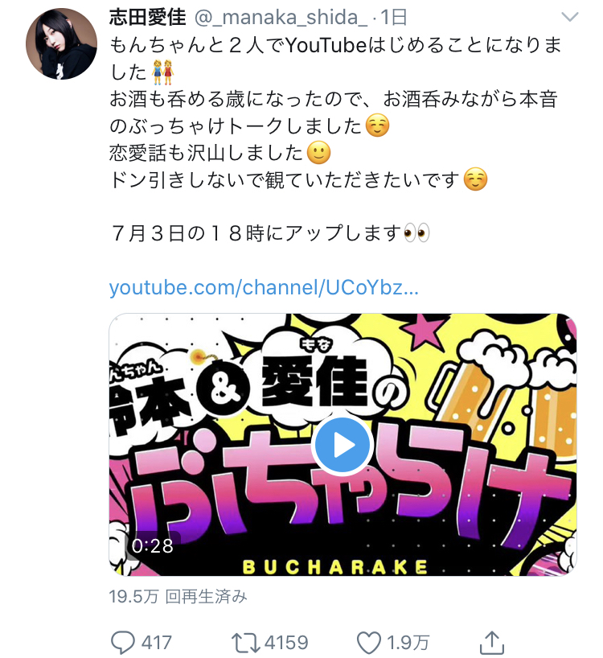Like the tweet with the heart icon
This screenshot has height=658, width=603.
(368, 643)
